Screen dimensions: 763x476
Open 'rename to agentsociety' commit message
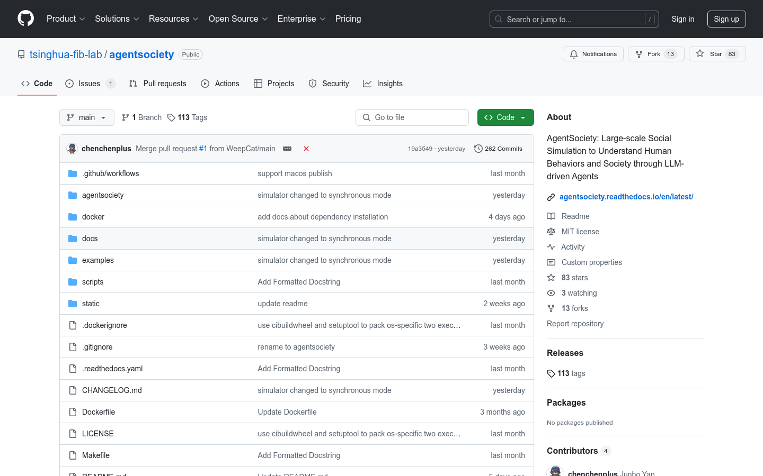pos(296,347)
